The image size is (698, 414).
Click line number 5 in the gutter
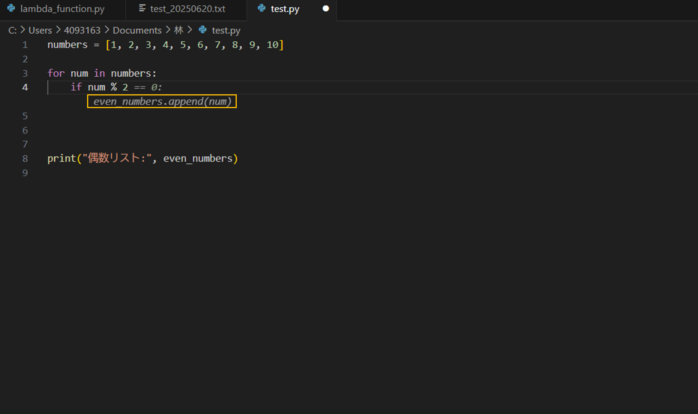click(x=25, y=116)
